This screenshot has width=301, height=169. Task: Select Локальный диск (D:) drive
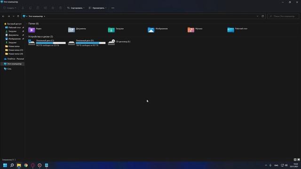(x=87, y=43)
